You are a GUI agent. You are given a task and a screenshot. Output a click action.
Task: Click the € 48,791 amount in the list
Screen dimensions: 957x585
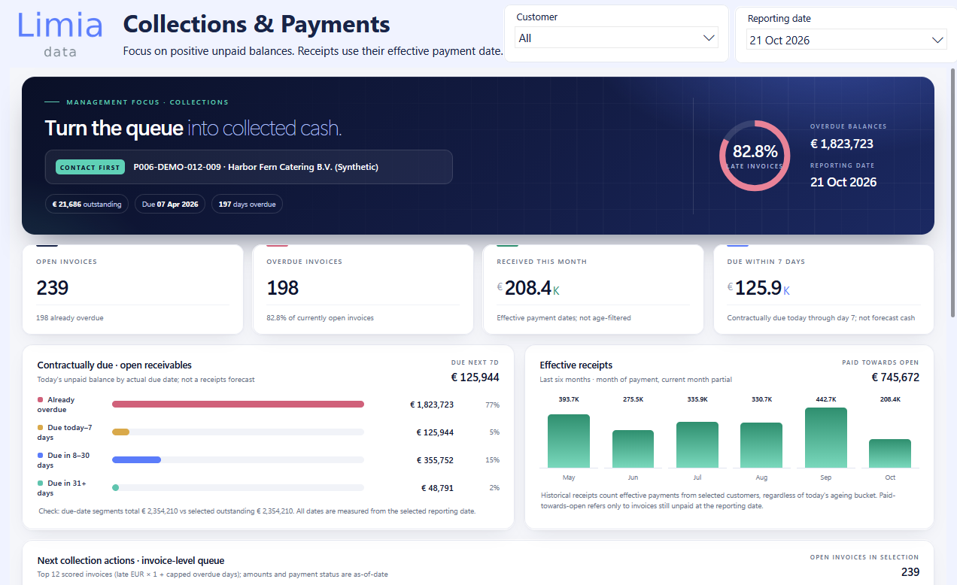pyautogui.click(x=437, y=488)
